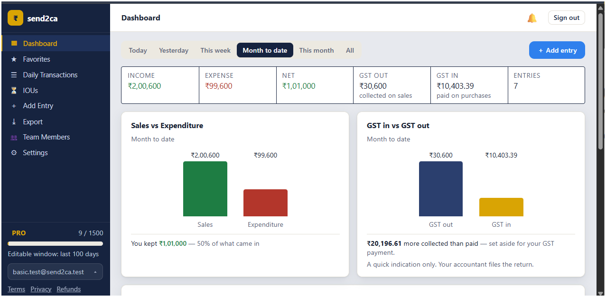Open the Terms link

tap(16, 289)
